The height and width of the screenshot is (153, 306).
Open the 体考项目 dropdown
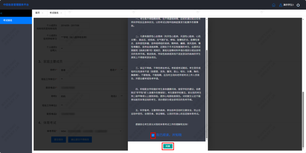coord(91,131)
